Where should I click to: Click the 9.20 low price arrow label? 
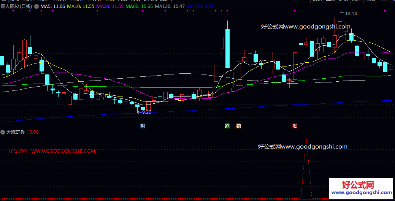coord(144,112)
